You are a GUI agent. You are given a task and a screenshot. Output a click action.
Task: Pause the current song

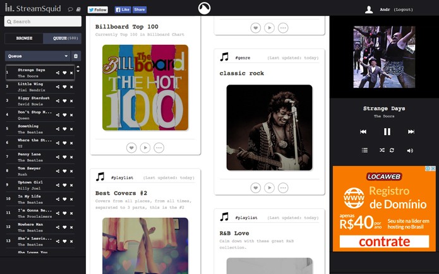(x=387, y=131)
